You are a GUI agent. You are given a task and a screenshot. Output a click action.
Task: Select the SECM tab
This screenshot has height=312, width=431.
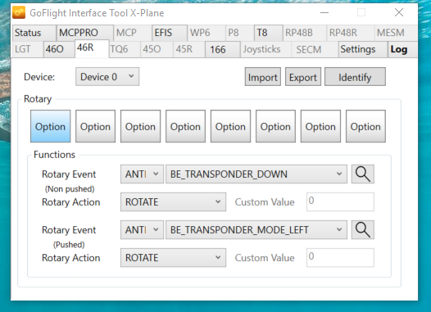click(315, 49)
